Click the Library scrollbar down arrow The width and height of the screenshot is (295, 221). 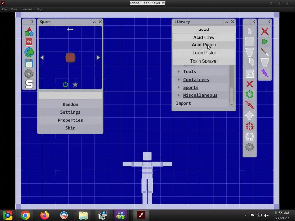[232, 104]
